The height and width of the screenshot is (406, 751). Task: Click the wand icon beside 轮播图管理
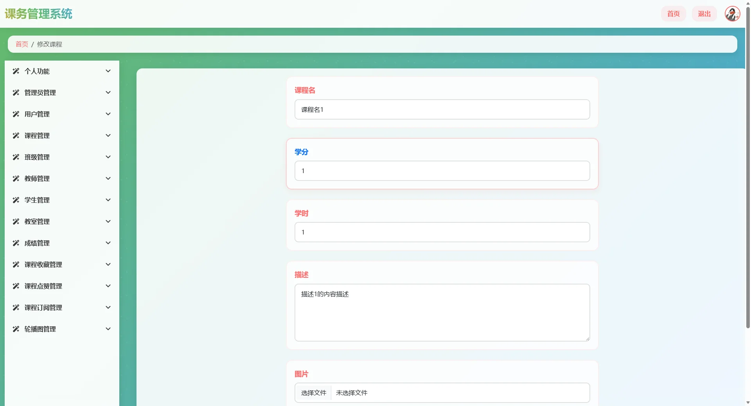coord(16,329)
